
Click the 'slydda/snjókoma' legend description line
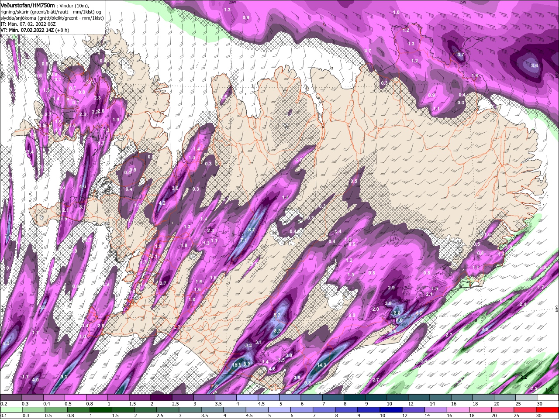52,18
